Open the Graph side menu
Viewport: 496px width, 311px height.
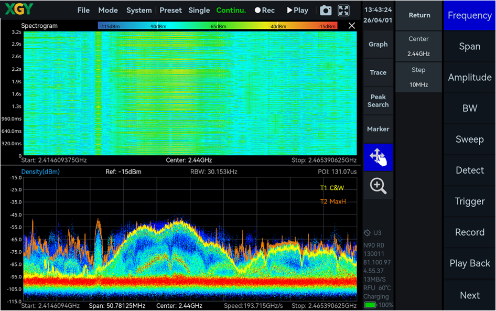(x=378, y=44)
